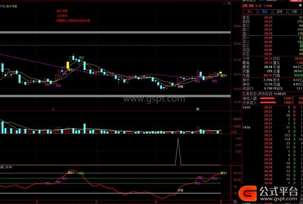Click the X10 volume scale label
This screenshot has height=204, width=303.
pyautogui.click(x=234, y=132)
